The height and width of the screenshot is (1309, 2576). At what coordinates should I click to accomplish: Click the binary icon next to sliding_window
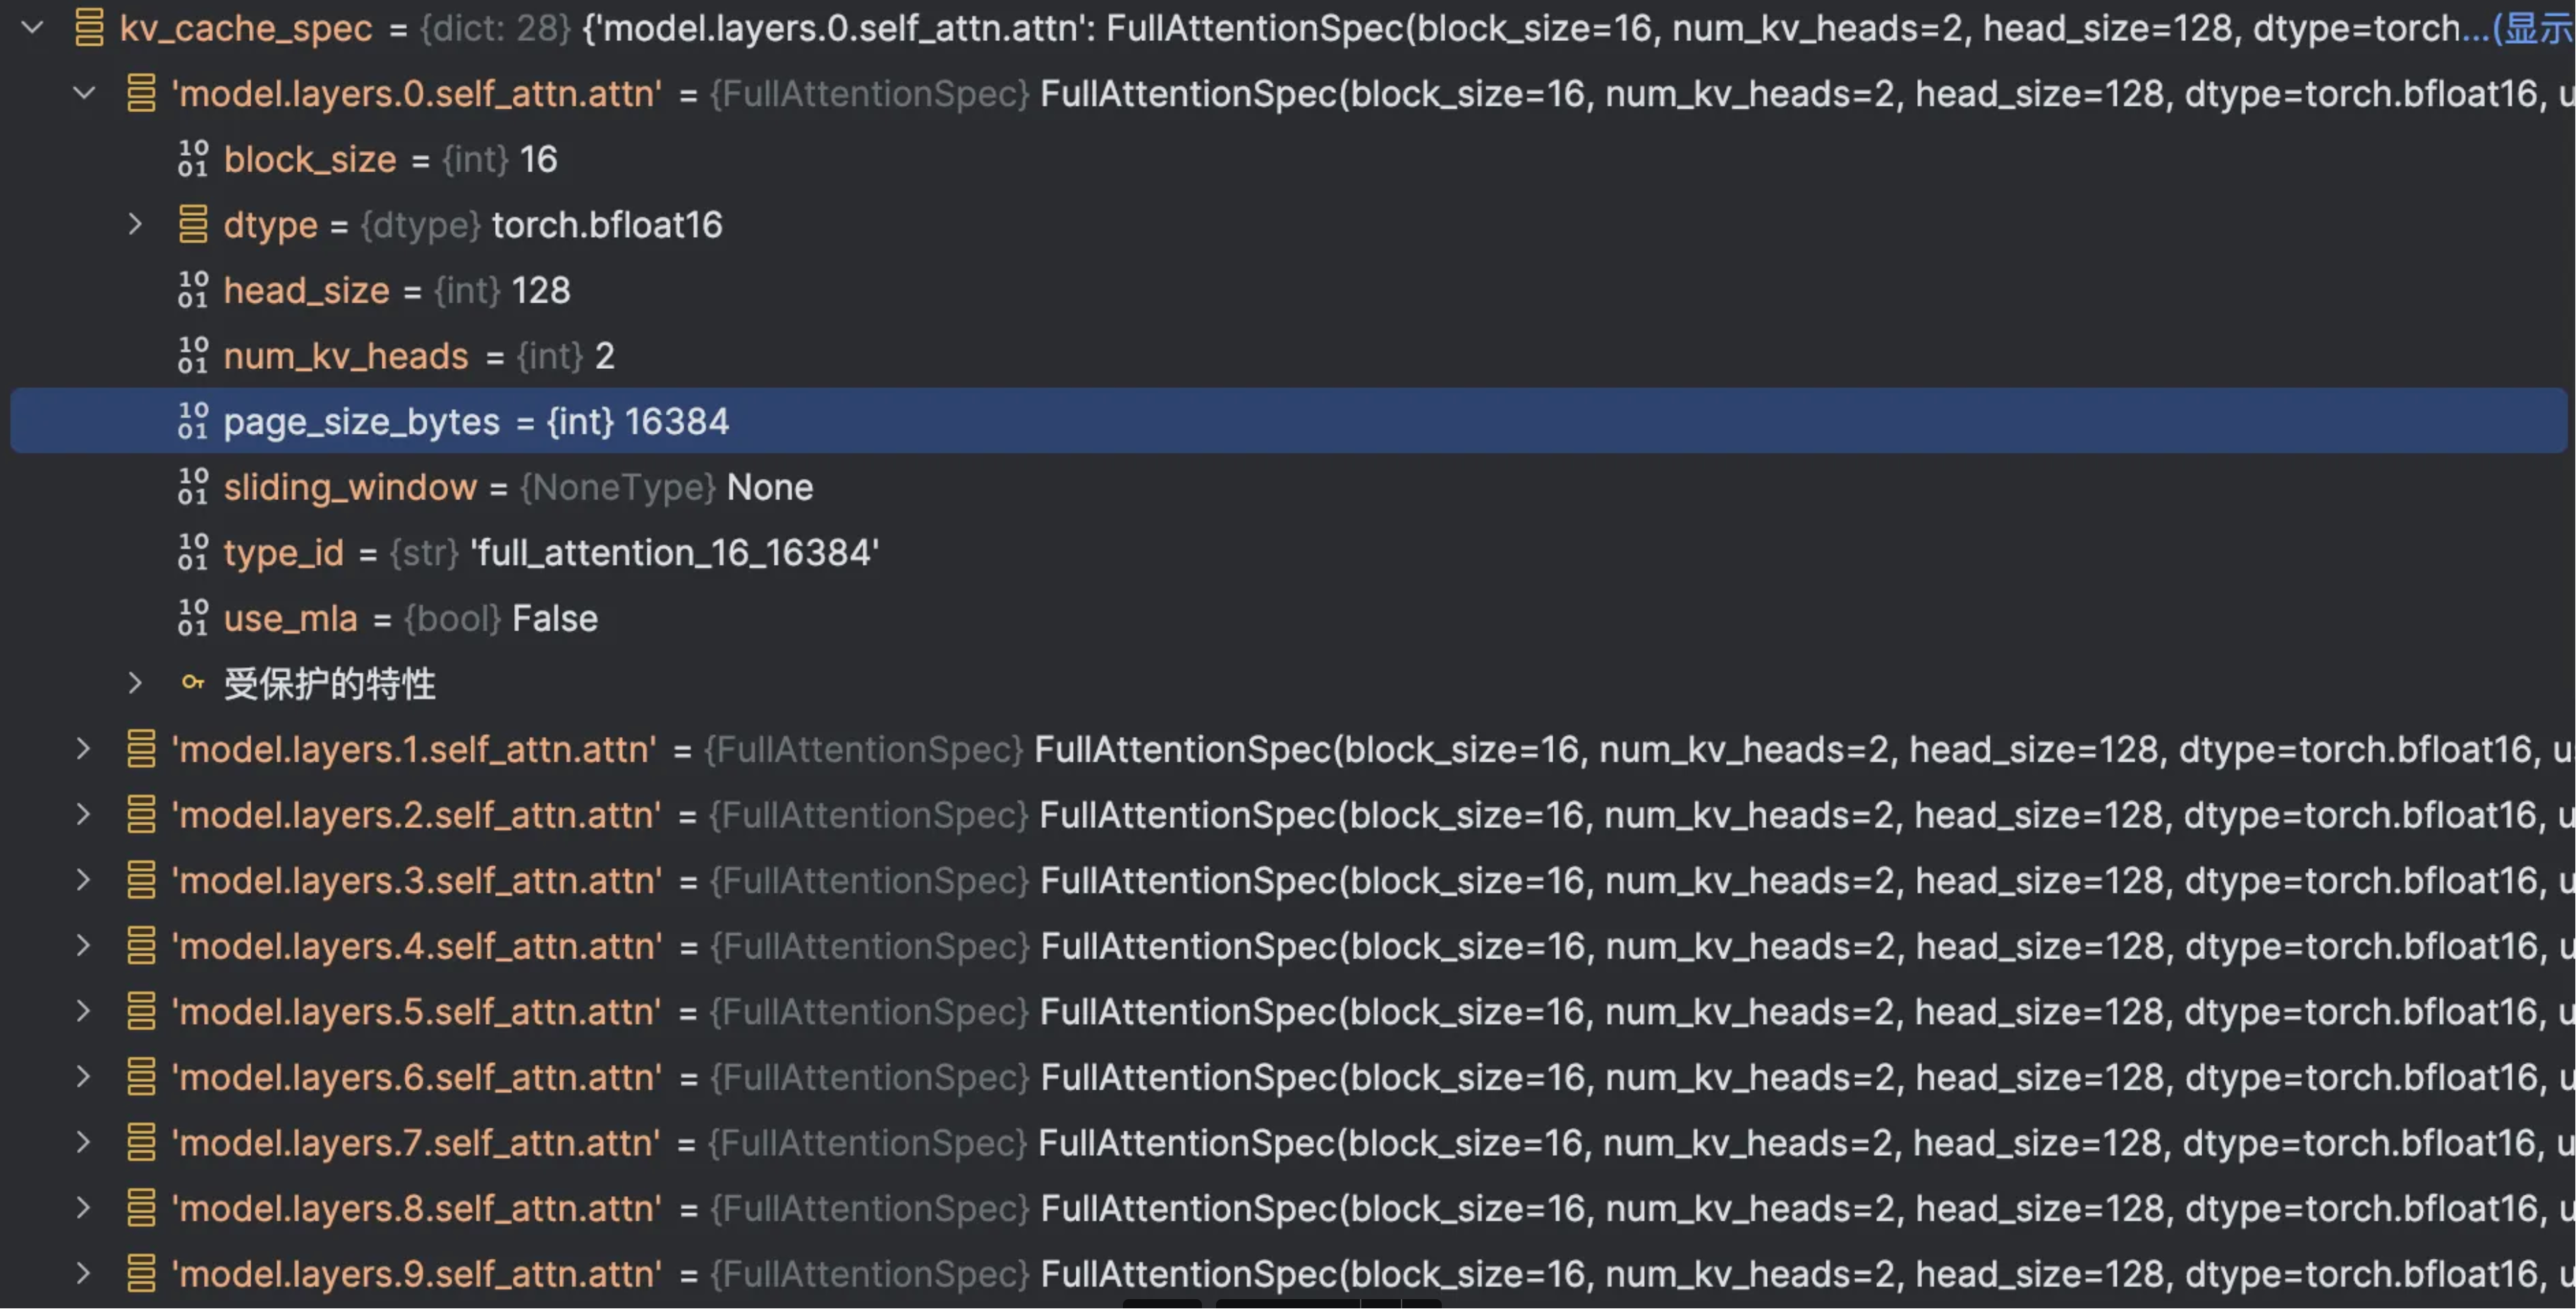(193, 487)
